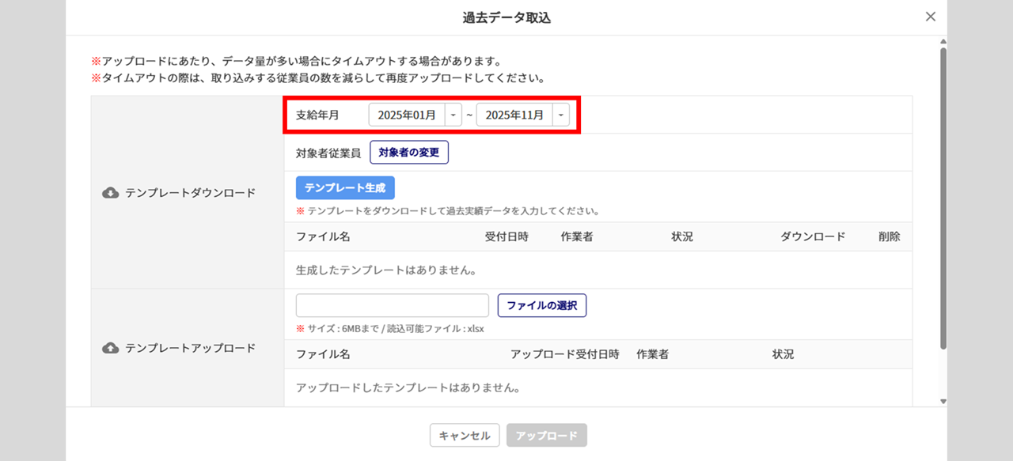Click the 削除 column header
The image size is (1013, 461).
pyautogui.click(x=889, y=236)
